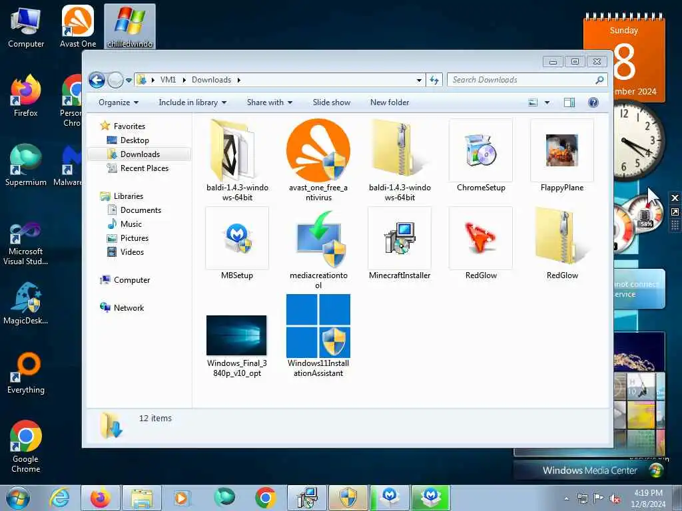Select the Windows_Final_3840p_v10_opt image thumbnail

(236, 335)
